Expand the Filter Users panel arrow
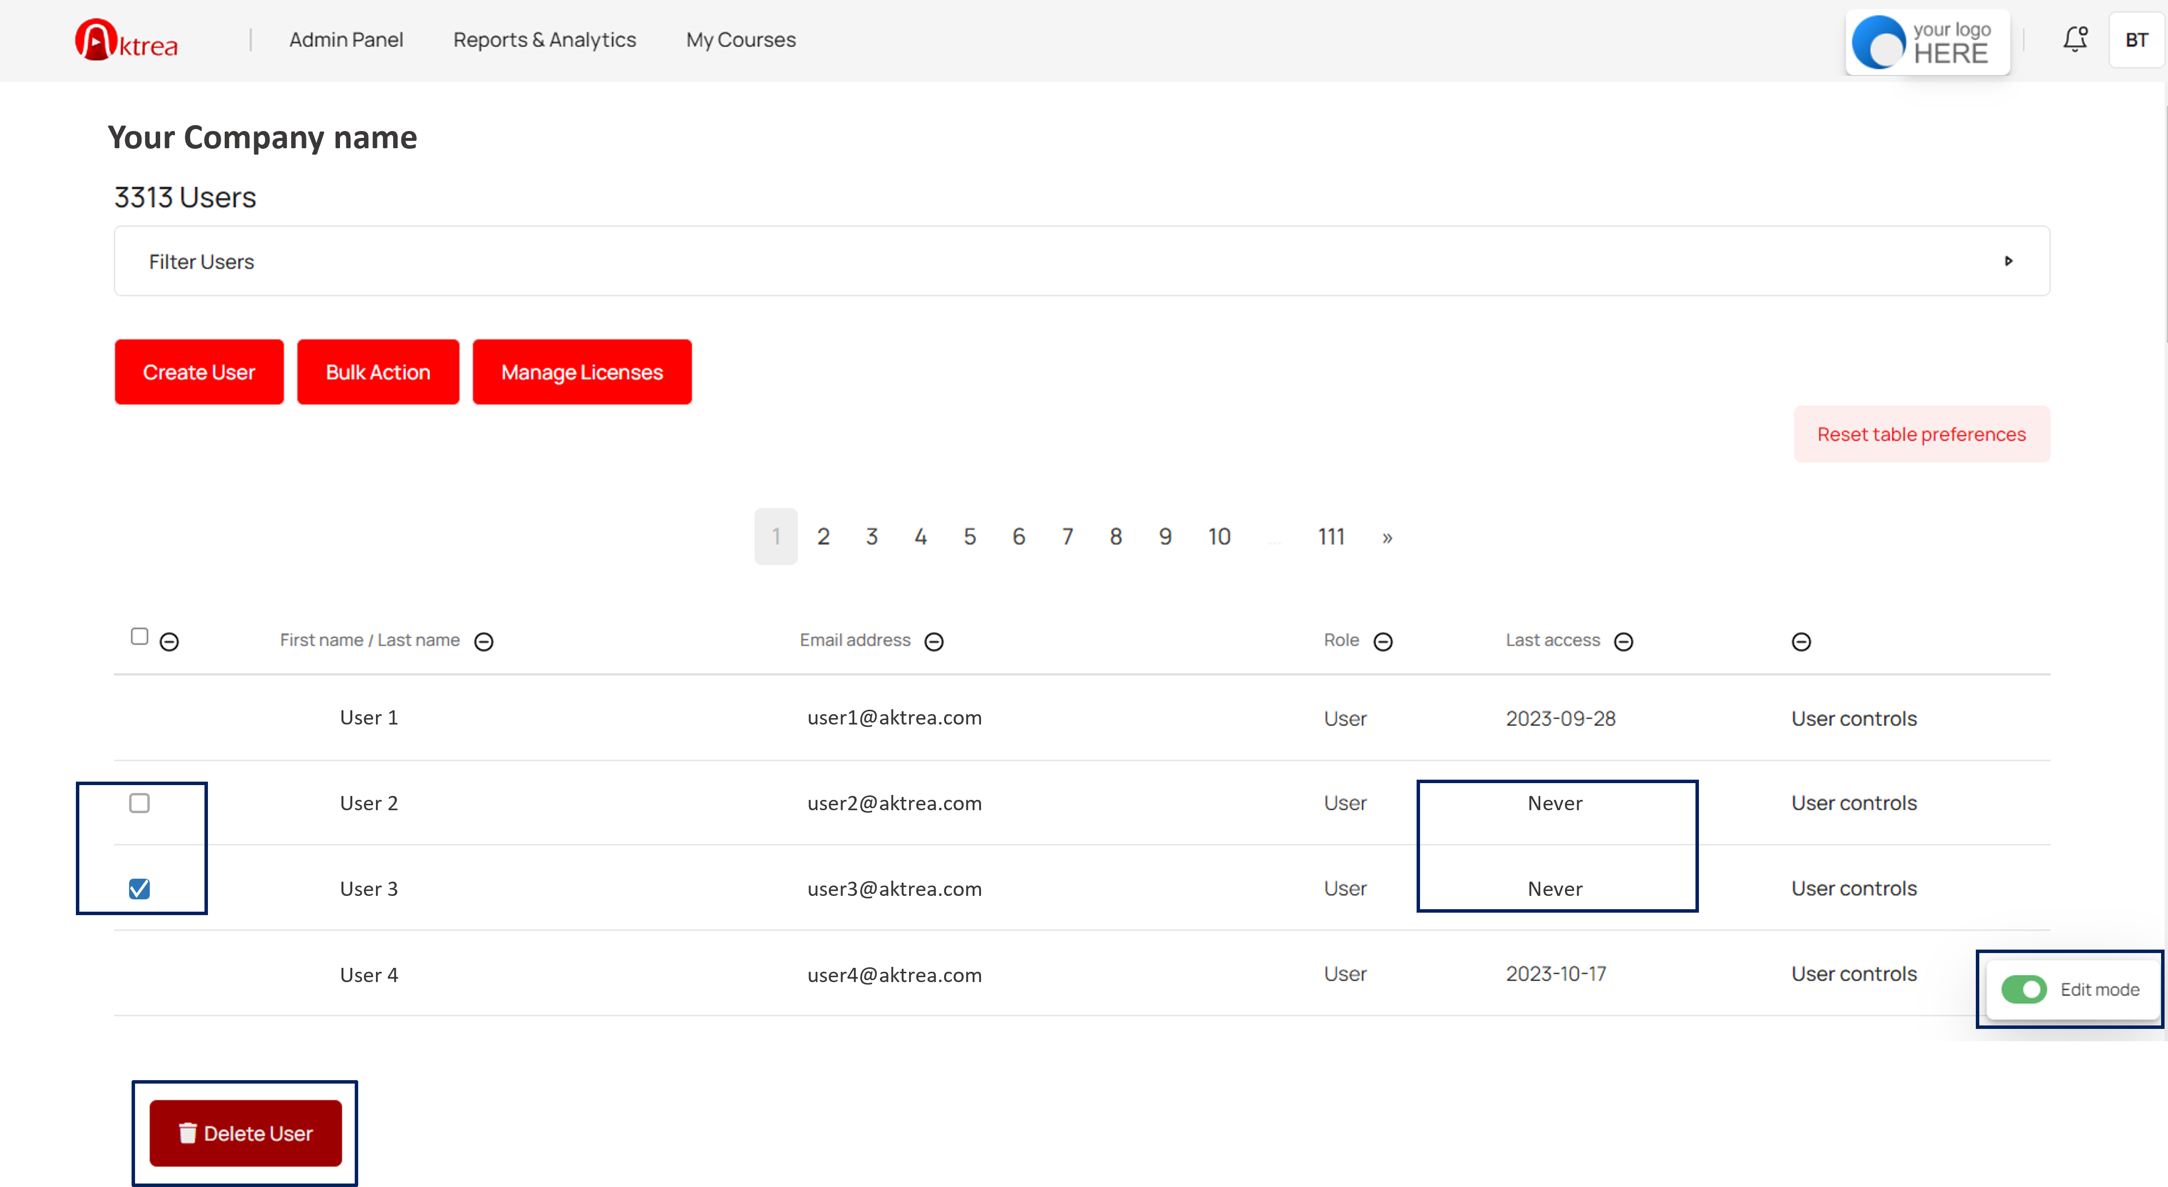2168x1187 pixels. (x=2008, y=261)
